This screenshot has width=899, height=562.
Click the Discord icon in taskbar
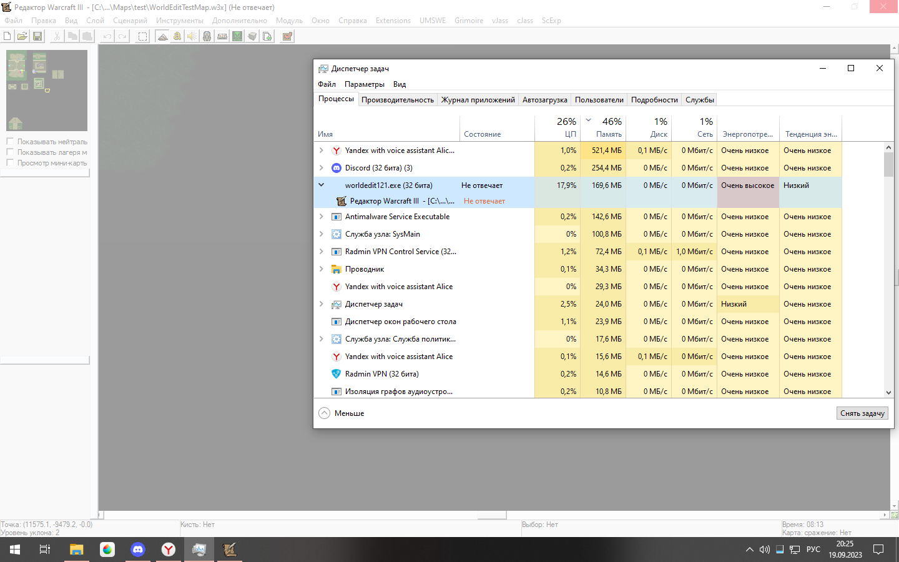(138, 550)
